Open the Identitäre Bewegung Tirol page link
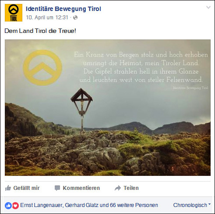Viewport: 215px width, 214px height. (x=63, y=9)
